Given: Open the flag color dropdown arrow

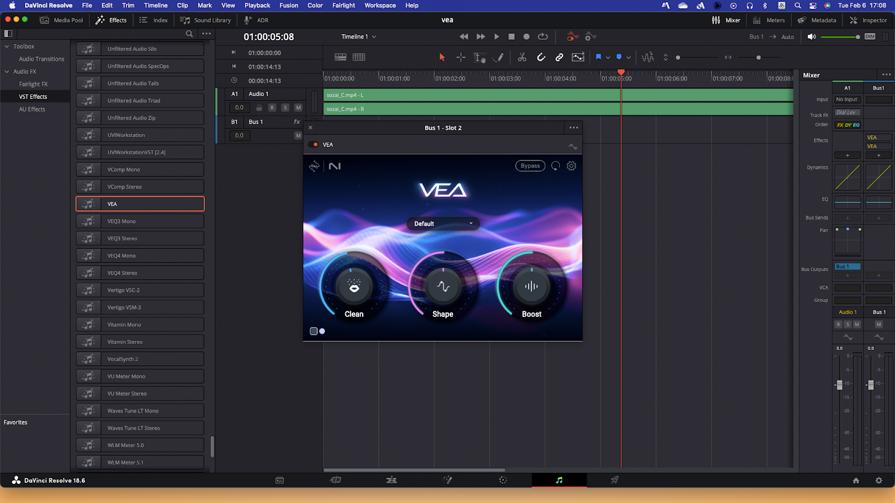Looking at the screenshot, I should click(608, 58).
